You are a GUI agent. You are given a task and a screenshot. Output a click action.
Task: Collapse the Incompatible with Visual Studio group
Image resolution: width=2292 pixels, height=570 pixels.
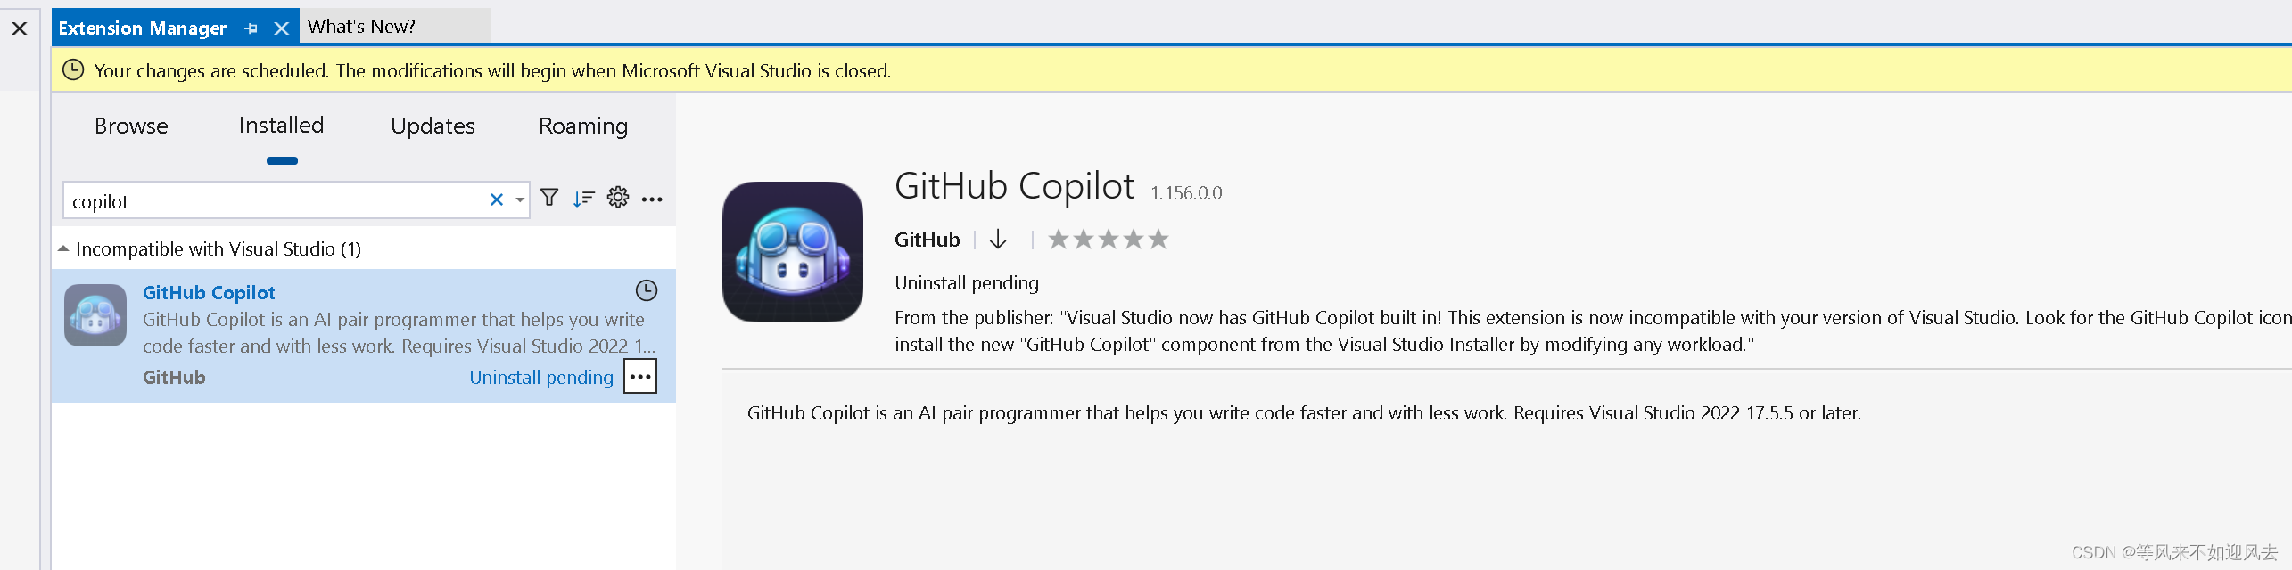pos(63,249)
